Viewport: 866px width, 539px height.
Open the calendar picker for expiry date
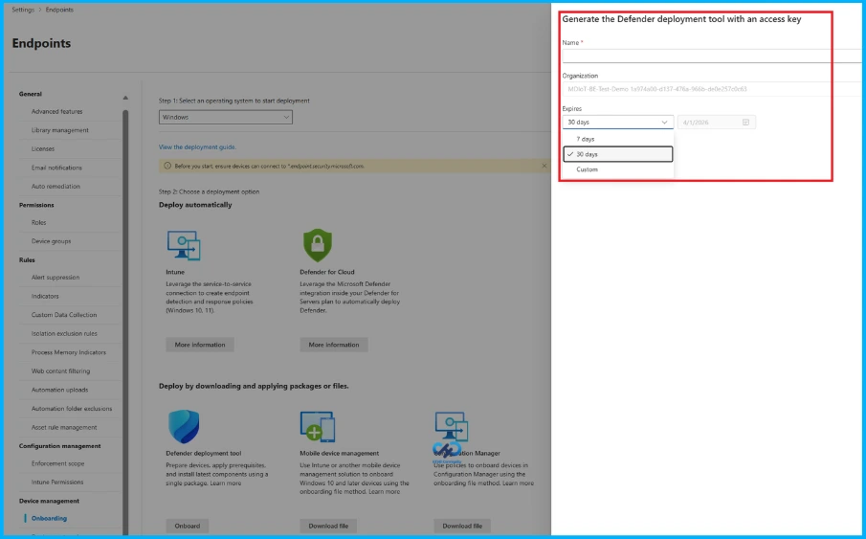(745, 123)
